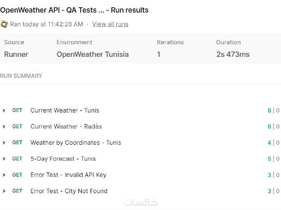The width and height of the screenshot is (281, 210).
Task: Open the View all runs link
Action: [x=110, y=24]
